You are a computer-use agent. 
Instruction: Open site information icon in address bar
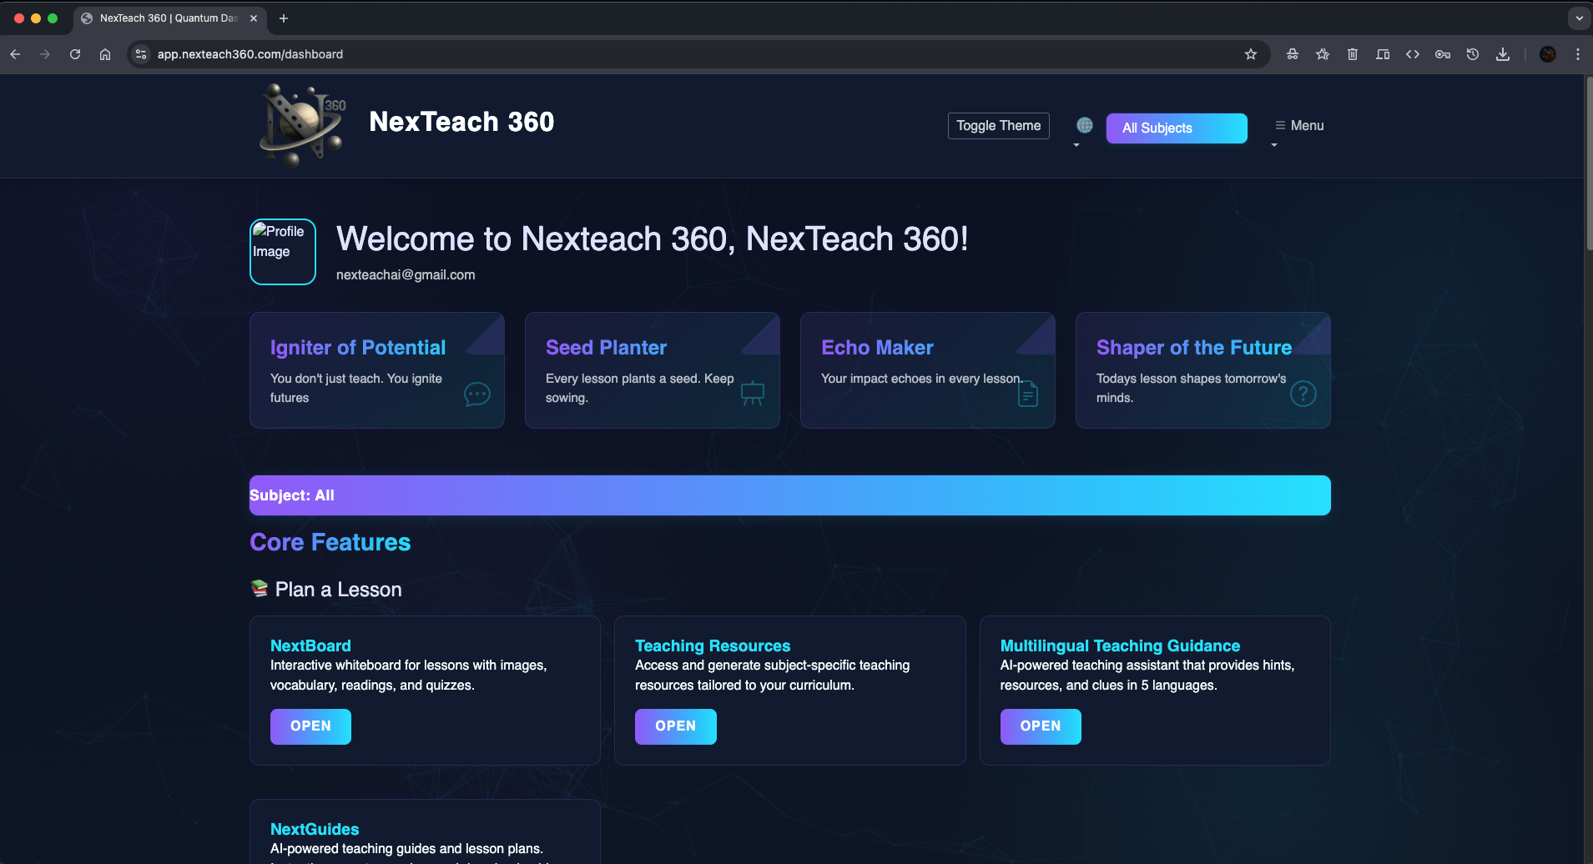click(141, 54)
